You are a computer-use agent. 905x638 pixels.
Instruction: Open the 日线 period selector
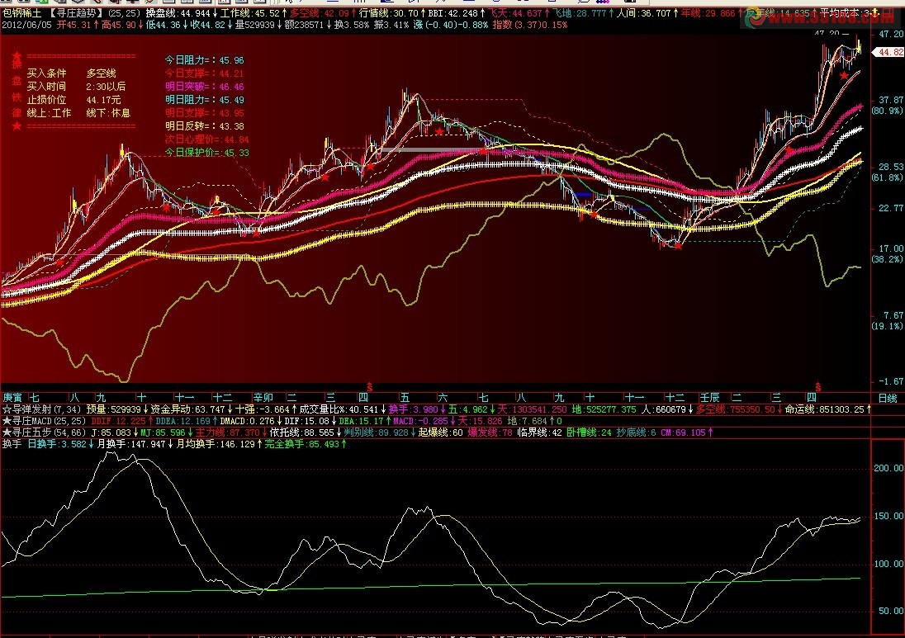coord(888,398)
